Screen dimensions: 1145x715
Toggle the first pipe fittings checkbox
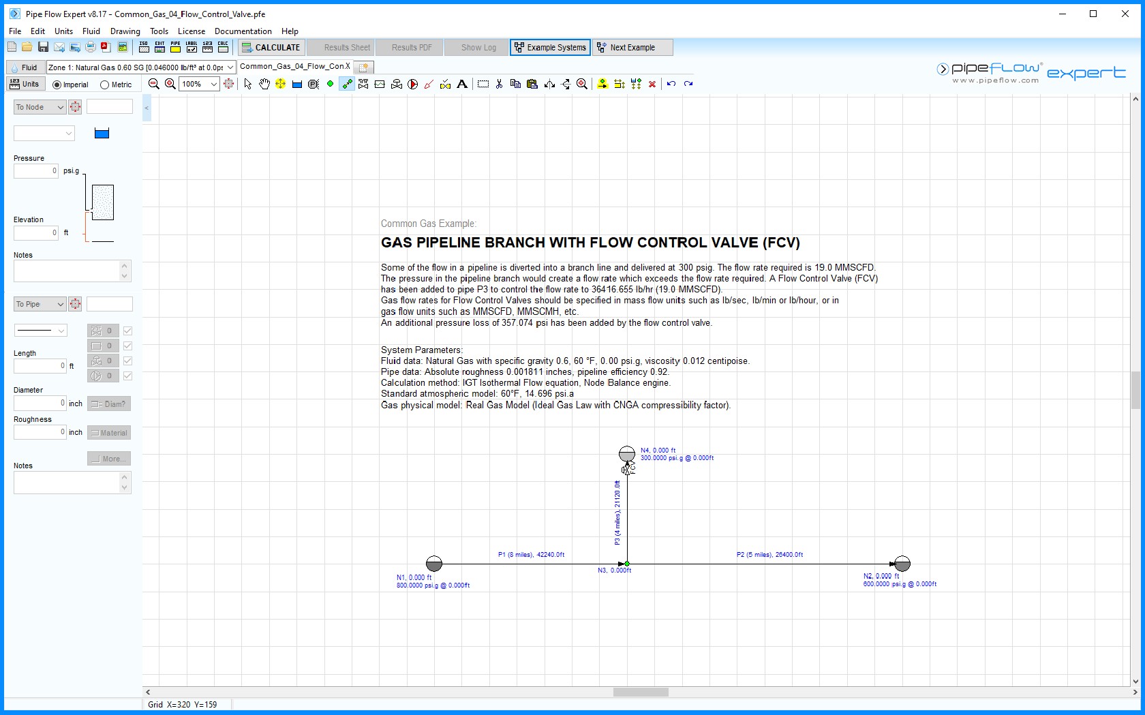[x=127, y=331]
